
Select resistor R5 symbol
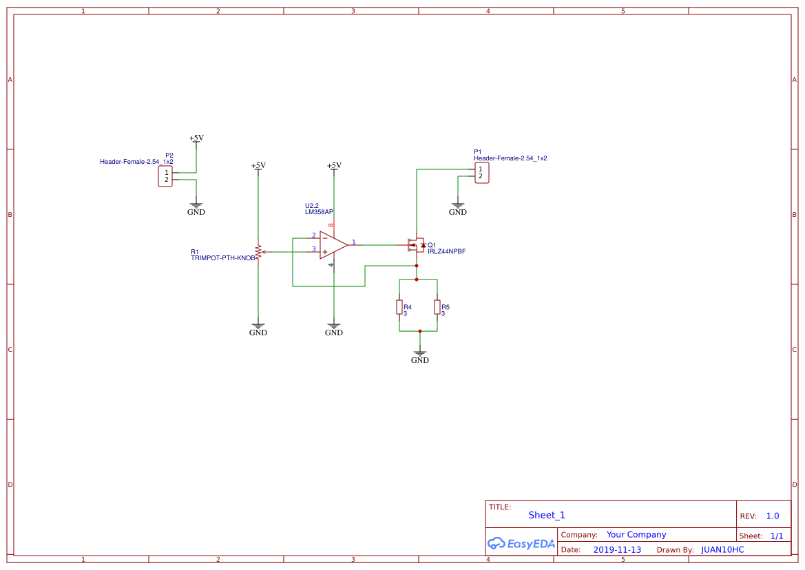pyautogui.click(x=437, y=308)
